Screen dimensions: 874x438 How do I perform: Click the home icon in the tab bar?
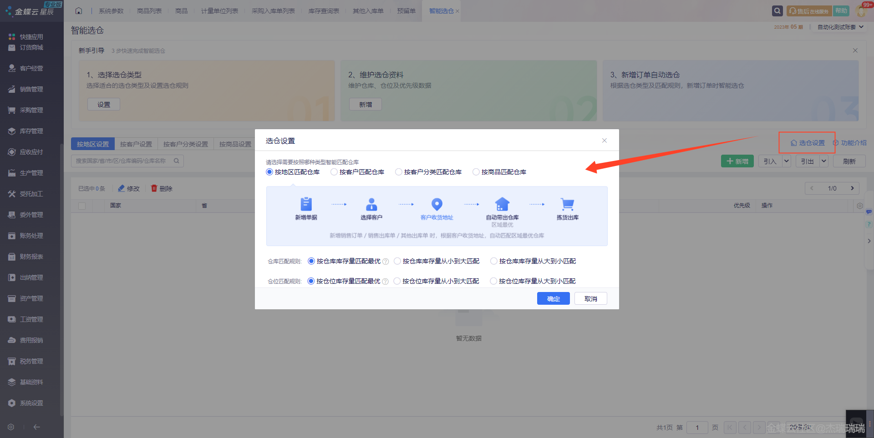pyautogui.click(x=79, y=11)
